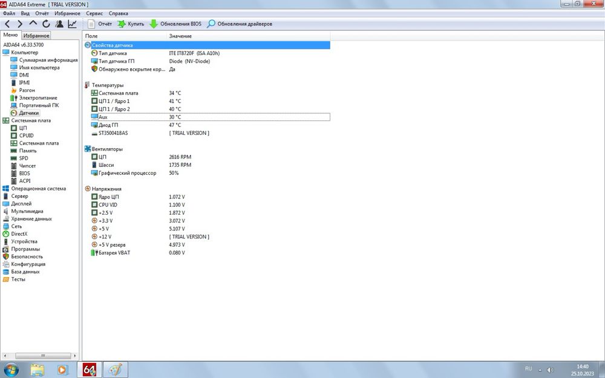Open the Отчёт menu in menu bar
605x378 pixels.
tap(42, 13)
